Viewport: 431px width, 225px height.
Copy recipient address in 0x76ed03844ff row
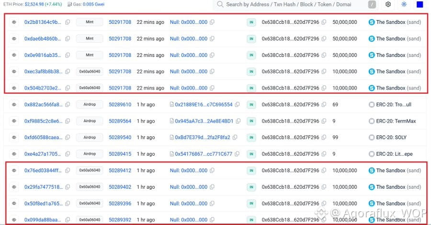[324, 171]
